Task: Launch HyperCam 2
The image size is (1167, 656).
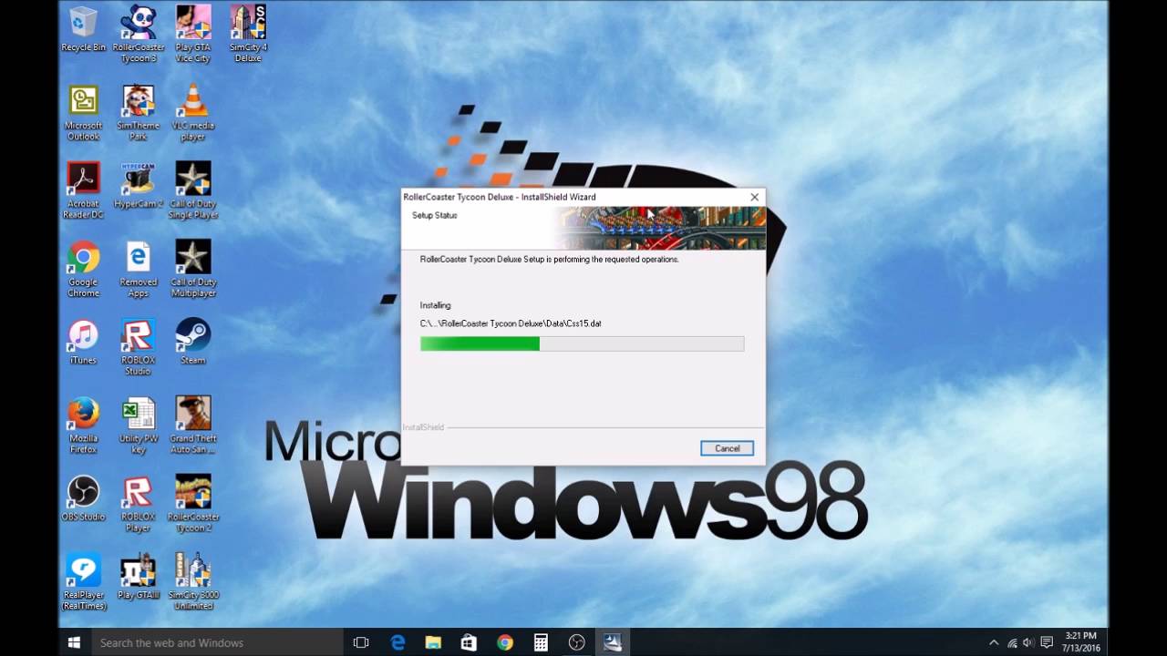Action: click(x=138, y=179)
